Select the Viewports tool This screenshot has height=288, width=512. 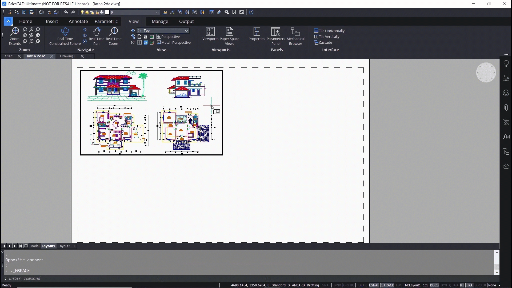pyautogui.click(x=210, y=34)
